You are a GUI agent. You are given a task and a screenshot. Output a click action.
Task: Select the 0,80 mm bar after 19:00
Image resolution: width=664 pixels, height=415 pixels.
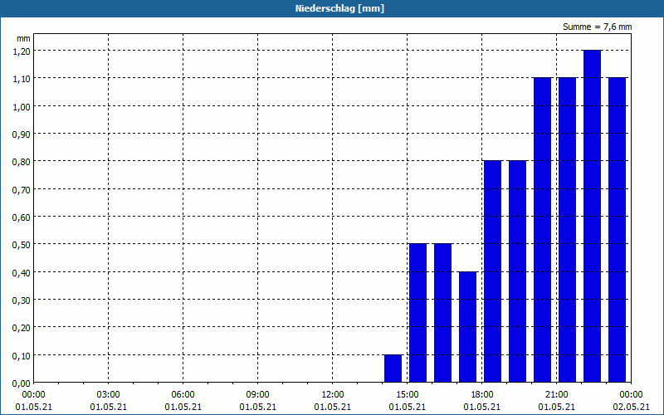tap(517, 271)
